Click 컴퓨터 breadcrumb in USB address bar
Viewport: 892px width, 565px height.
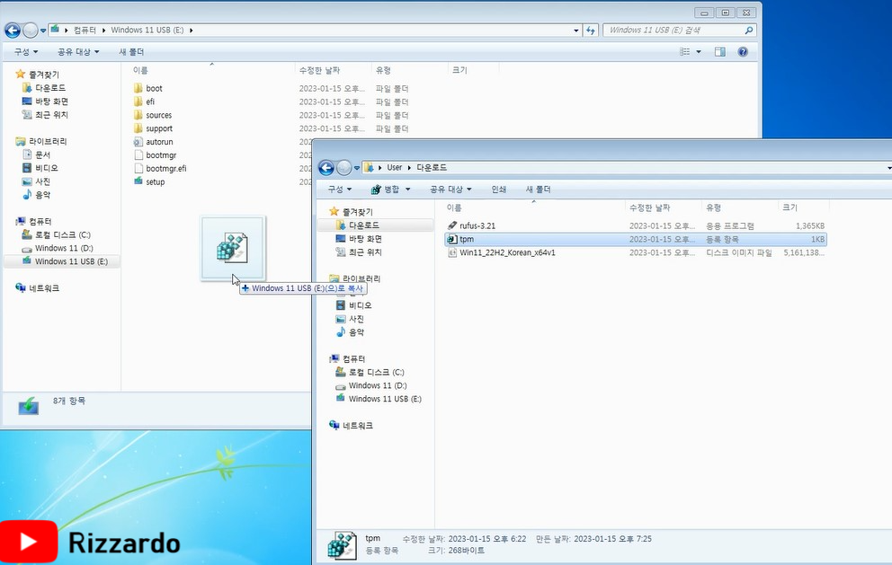pos(85,31)
